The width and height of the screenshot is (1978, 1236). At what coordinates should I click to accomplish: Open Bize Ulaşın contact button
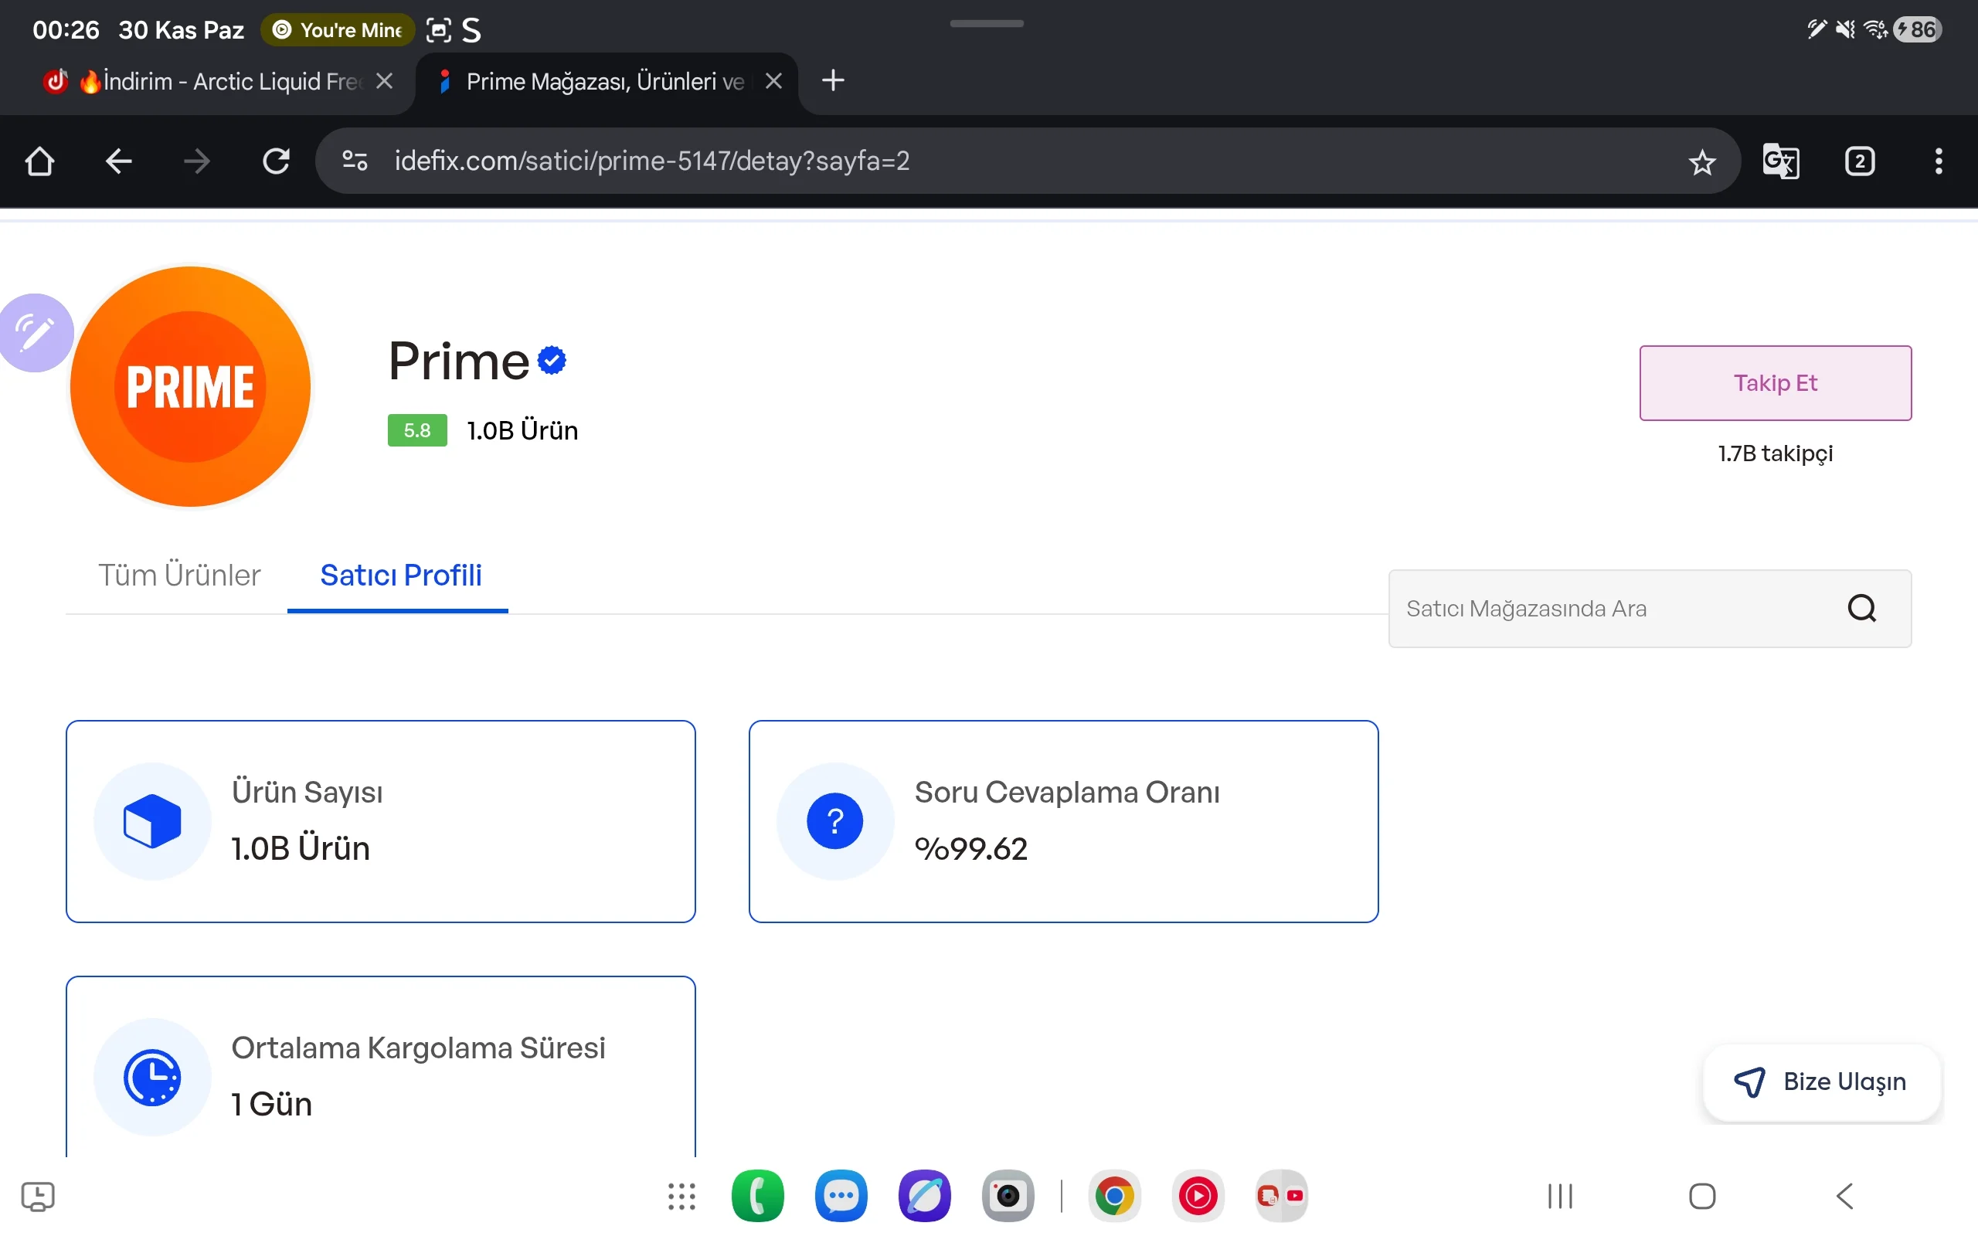1821,1081
